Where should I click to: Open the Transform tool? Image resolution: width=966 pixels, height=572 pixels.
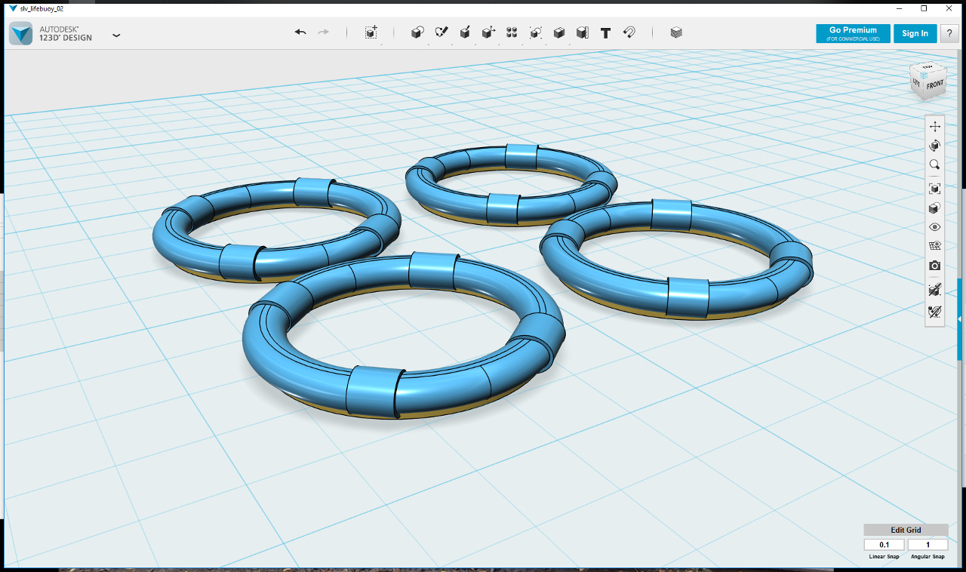click(x=371, y=32)
